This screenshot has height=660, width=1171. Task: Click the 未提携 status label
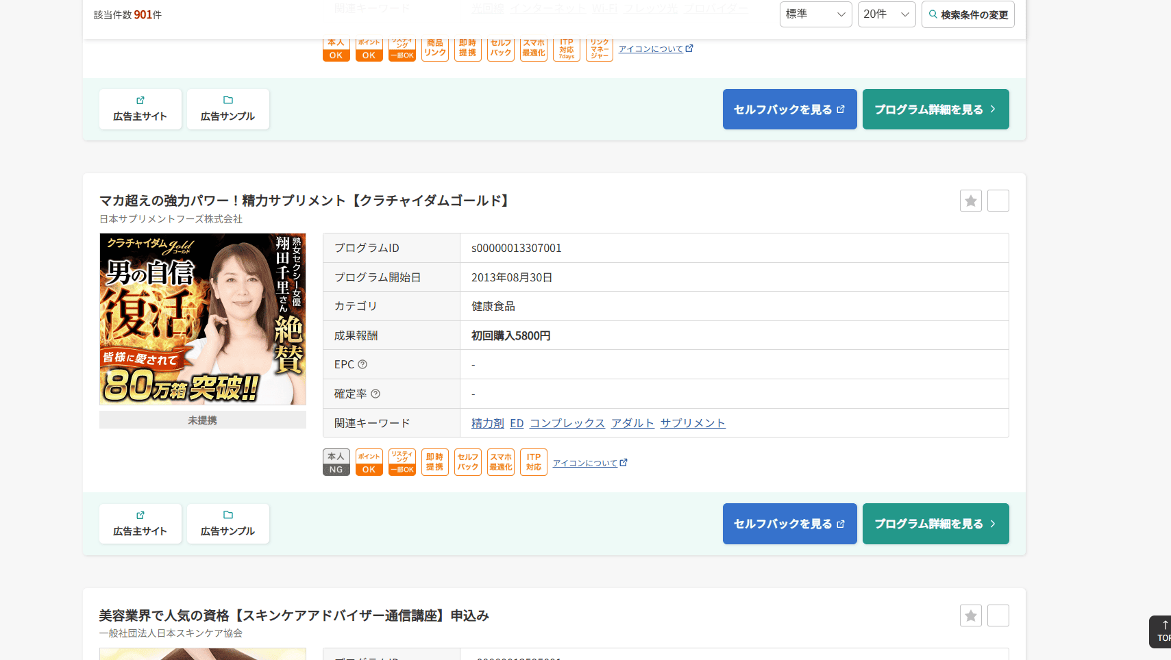pyautogui.click(x=203, y=420)
